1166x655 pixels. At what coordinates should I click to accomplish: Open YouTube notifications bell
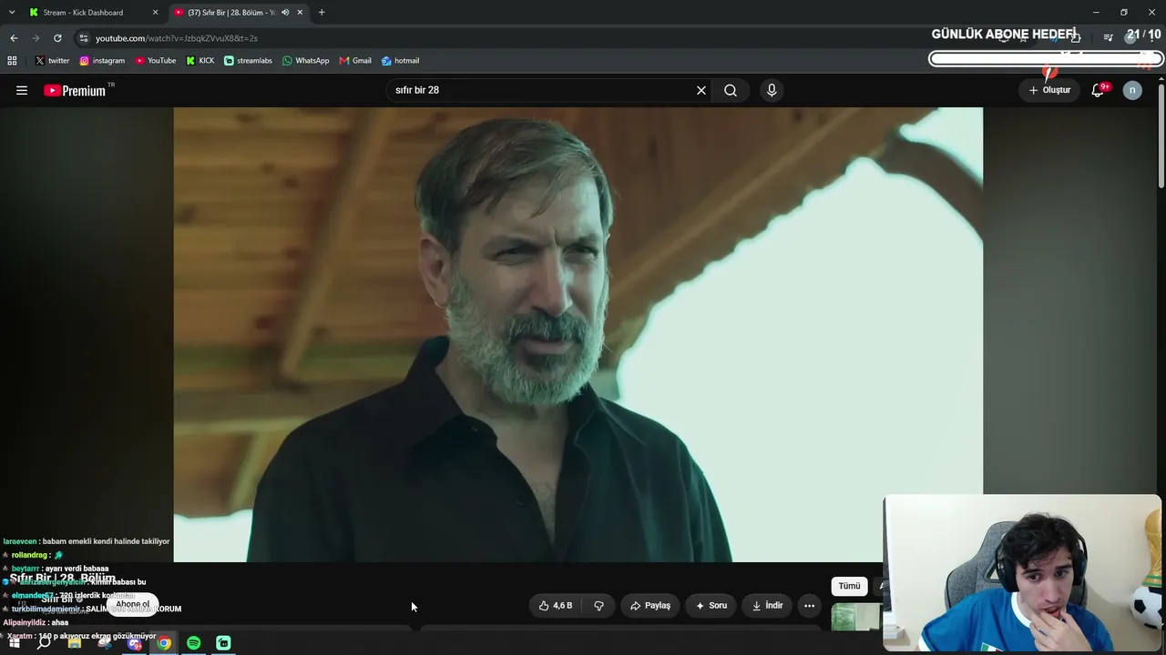tap(1099, 90)
